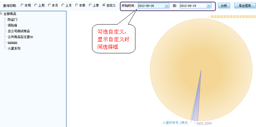Select 防盗门 in the product tree
Screen dimensions: 256x127
[x=12, y=20]
